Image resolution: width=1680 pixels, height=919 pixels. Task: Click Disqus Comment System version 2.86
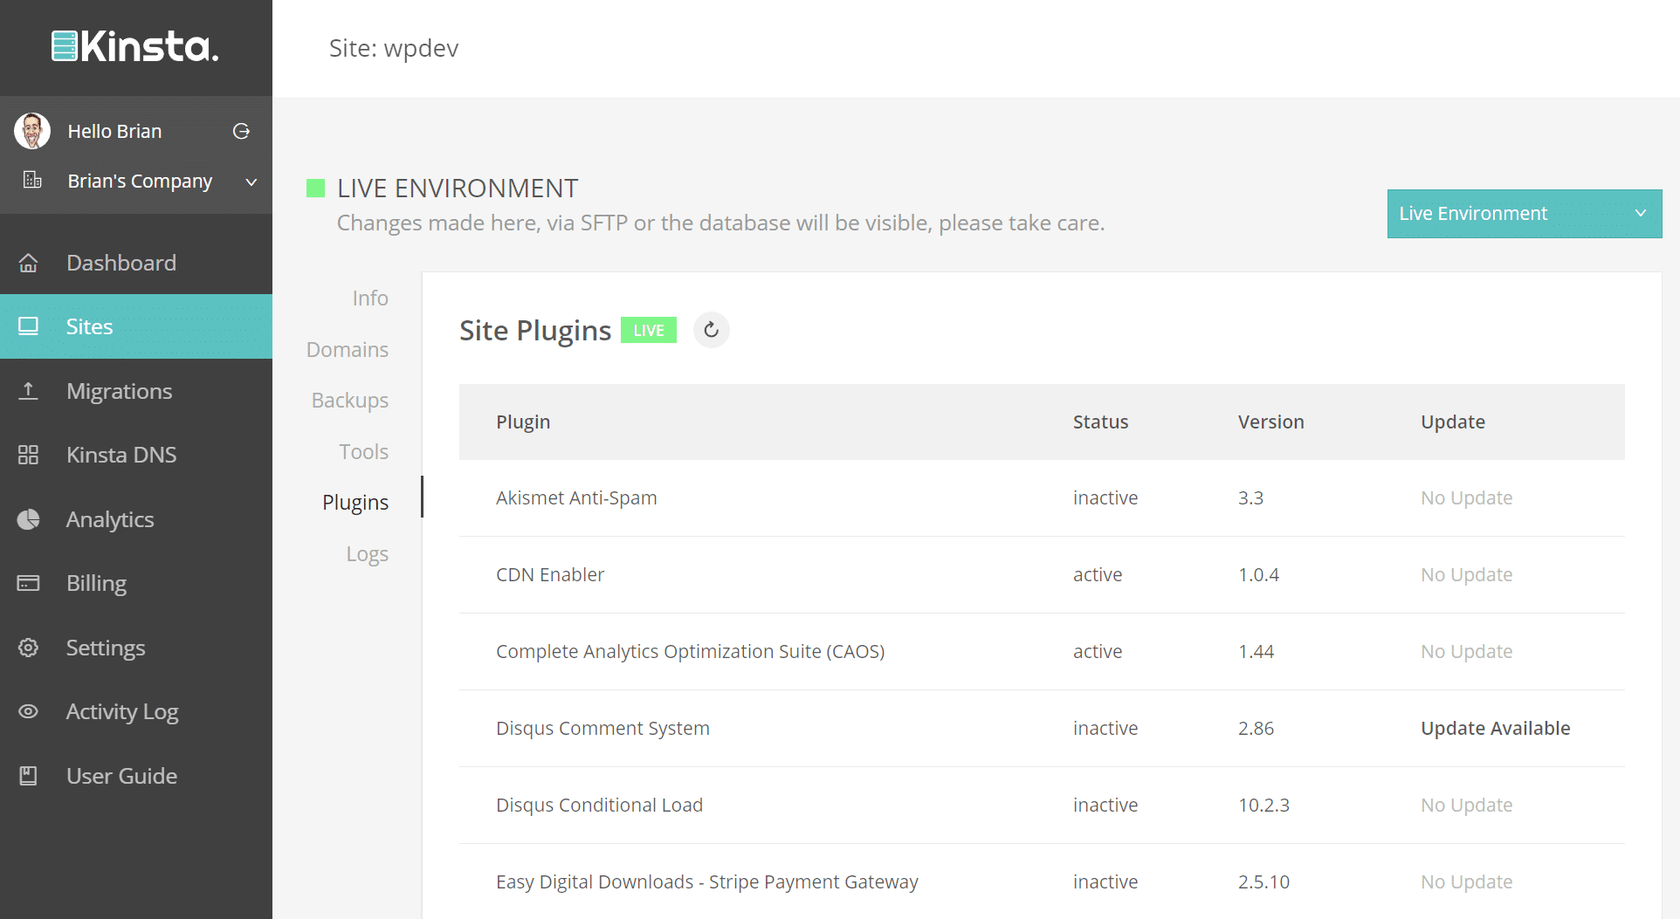click(1256, 728)
